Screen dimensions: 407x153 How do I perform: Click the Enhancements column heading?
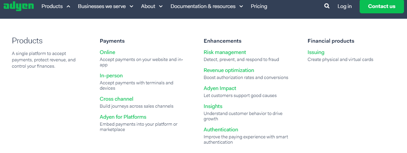tap(223, 41)
